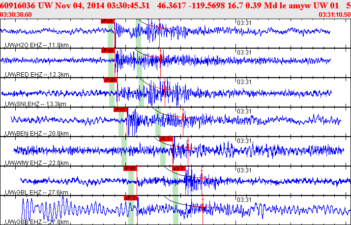Click the iS 1 pick flag on WIW trace
The width and height of the screenshot is (351, 225).
click(x=167, y=139)
